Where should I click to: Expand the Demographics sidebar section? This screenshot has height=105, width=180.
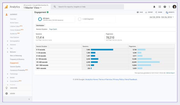pos(15,41)
